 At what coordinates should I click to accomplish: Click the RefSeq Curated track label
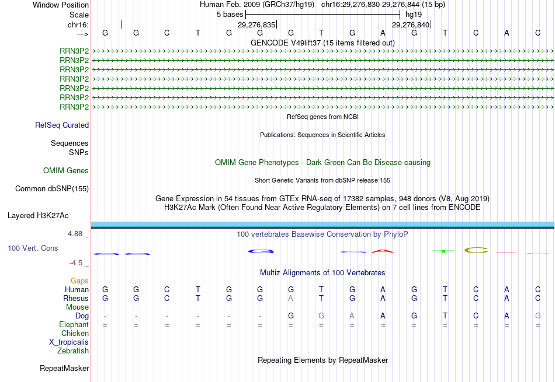coord(62,125)
